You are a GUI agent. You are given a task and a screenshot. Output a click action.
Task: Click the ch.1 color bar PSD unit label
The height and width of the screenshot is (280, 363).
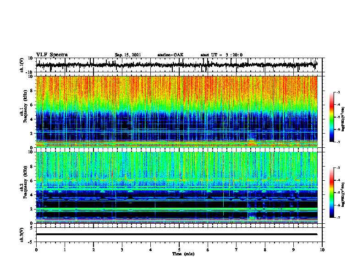tap(343, 119)
